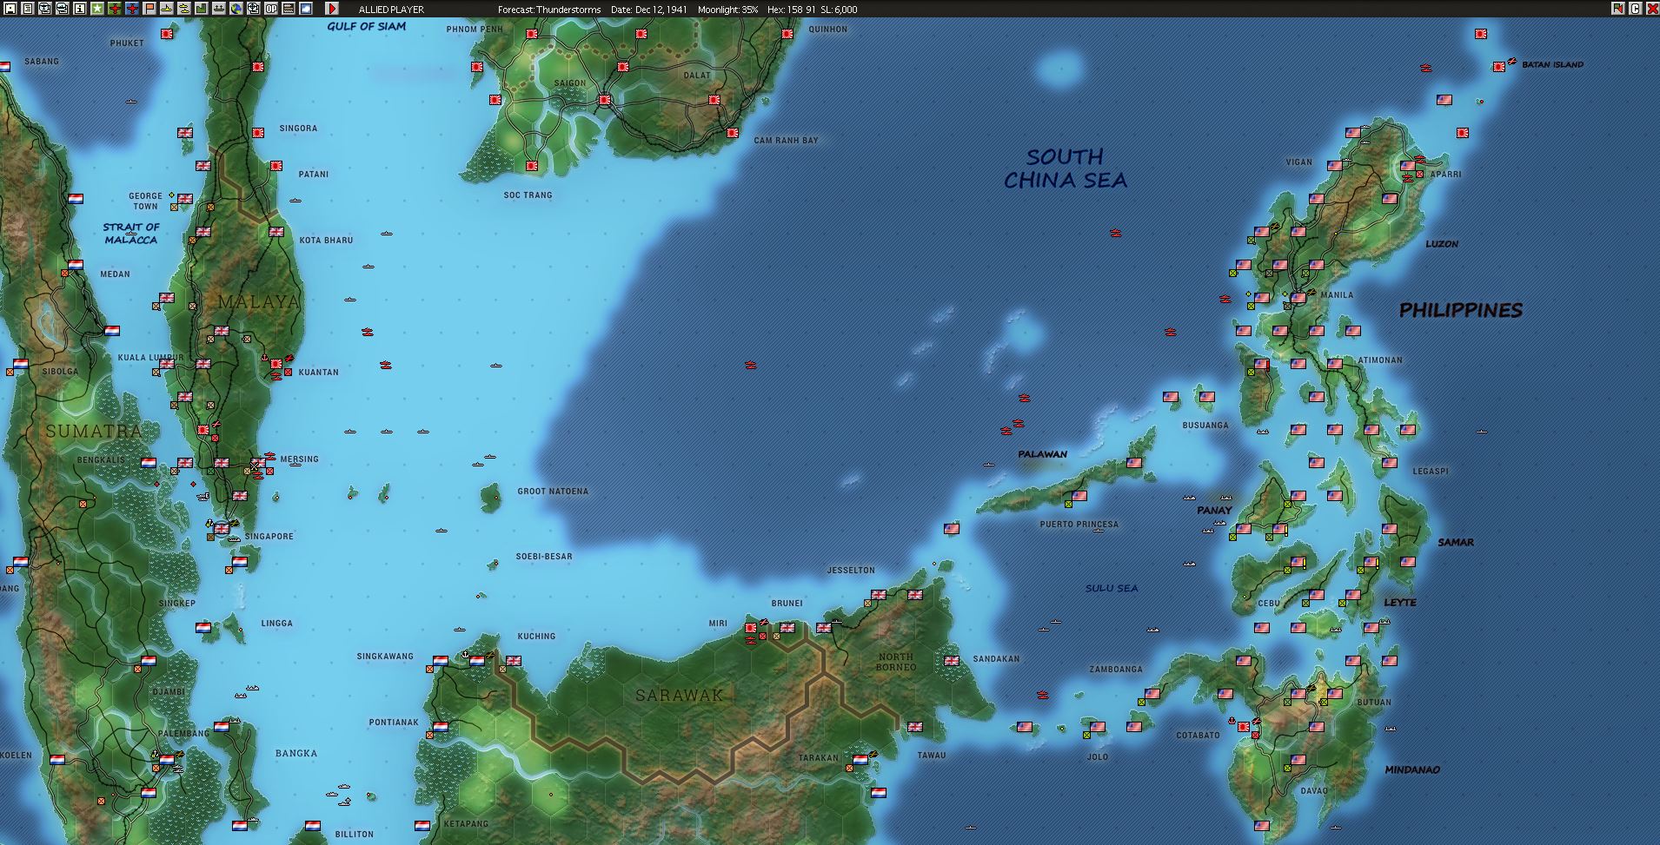1660x845 pixels.
Task: Select the British flag at Kota Bharu
Action: (276, 232)
